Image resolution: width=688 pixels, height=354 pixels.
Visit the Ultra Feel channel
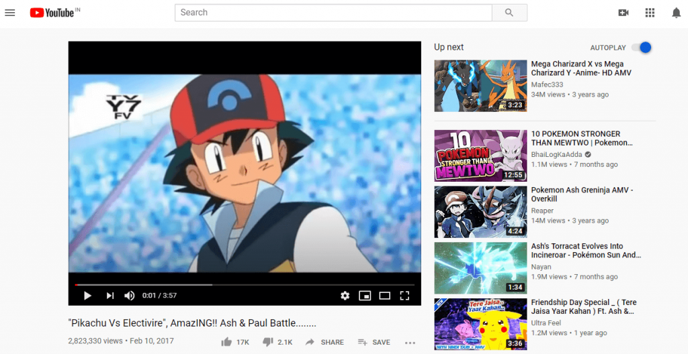click(x=546, y=323)
